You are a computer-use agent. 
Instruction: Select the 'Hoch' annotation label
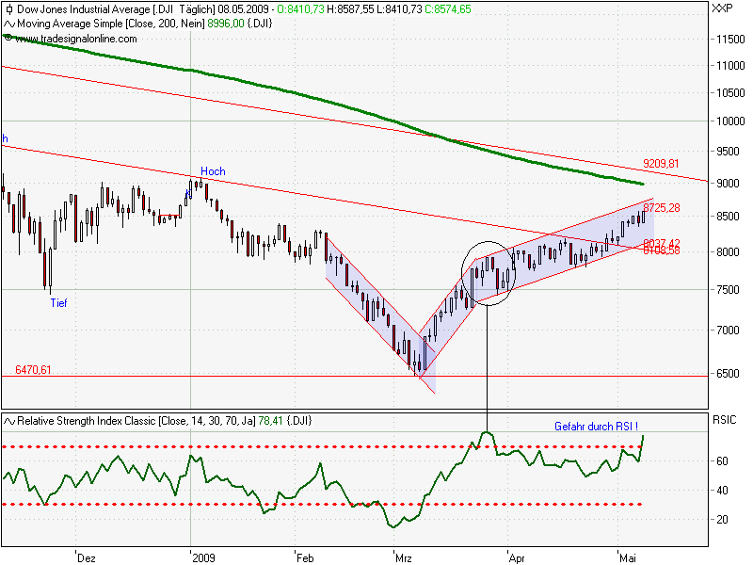213,171
